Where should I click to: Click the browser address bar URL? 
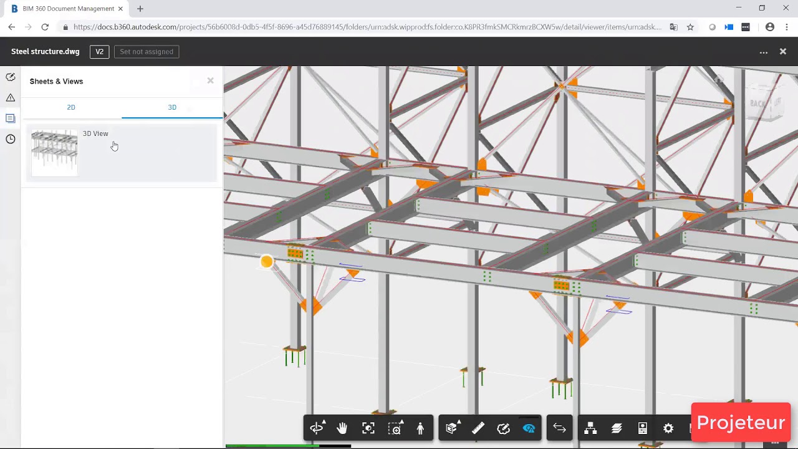[x=367, y=27]
